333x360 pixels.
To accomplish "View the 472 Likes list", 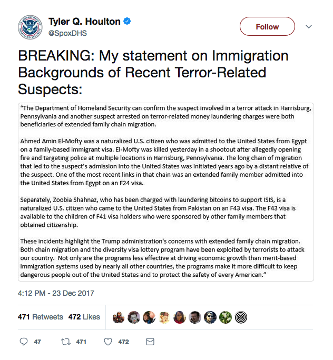I will coord(84,317).
